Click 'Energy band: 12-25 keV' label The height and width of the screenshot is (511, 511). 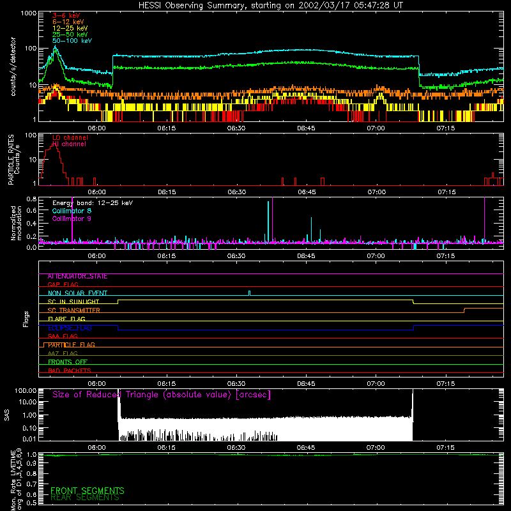pos(93,203)
